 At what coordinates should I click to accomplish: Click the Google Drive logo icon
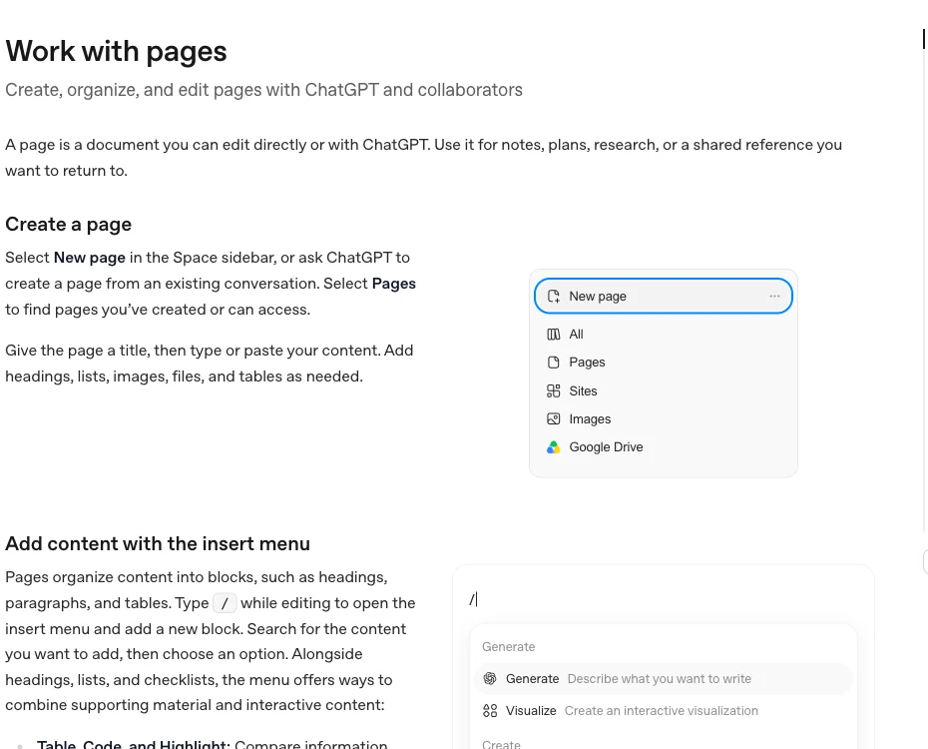click(x=554, y=447)
